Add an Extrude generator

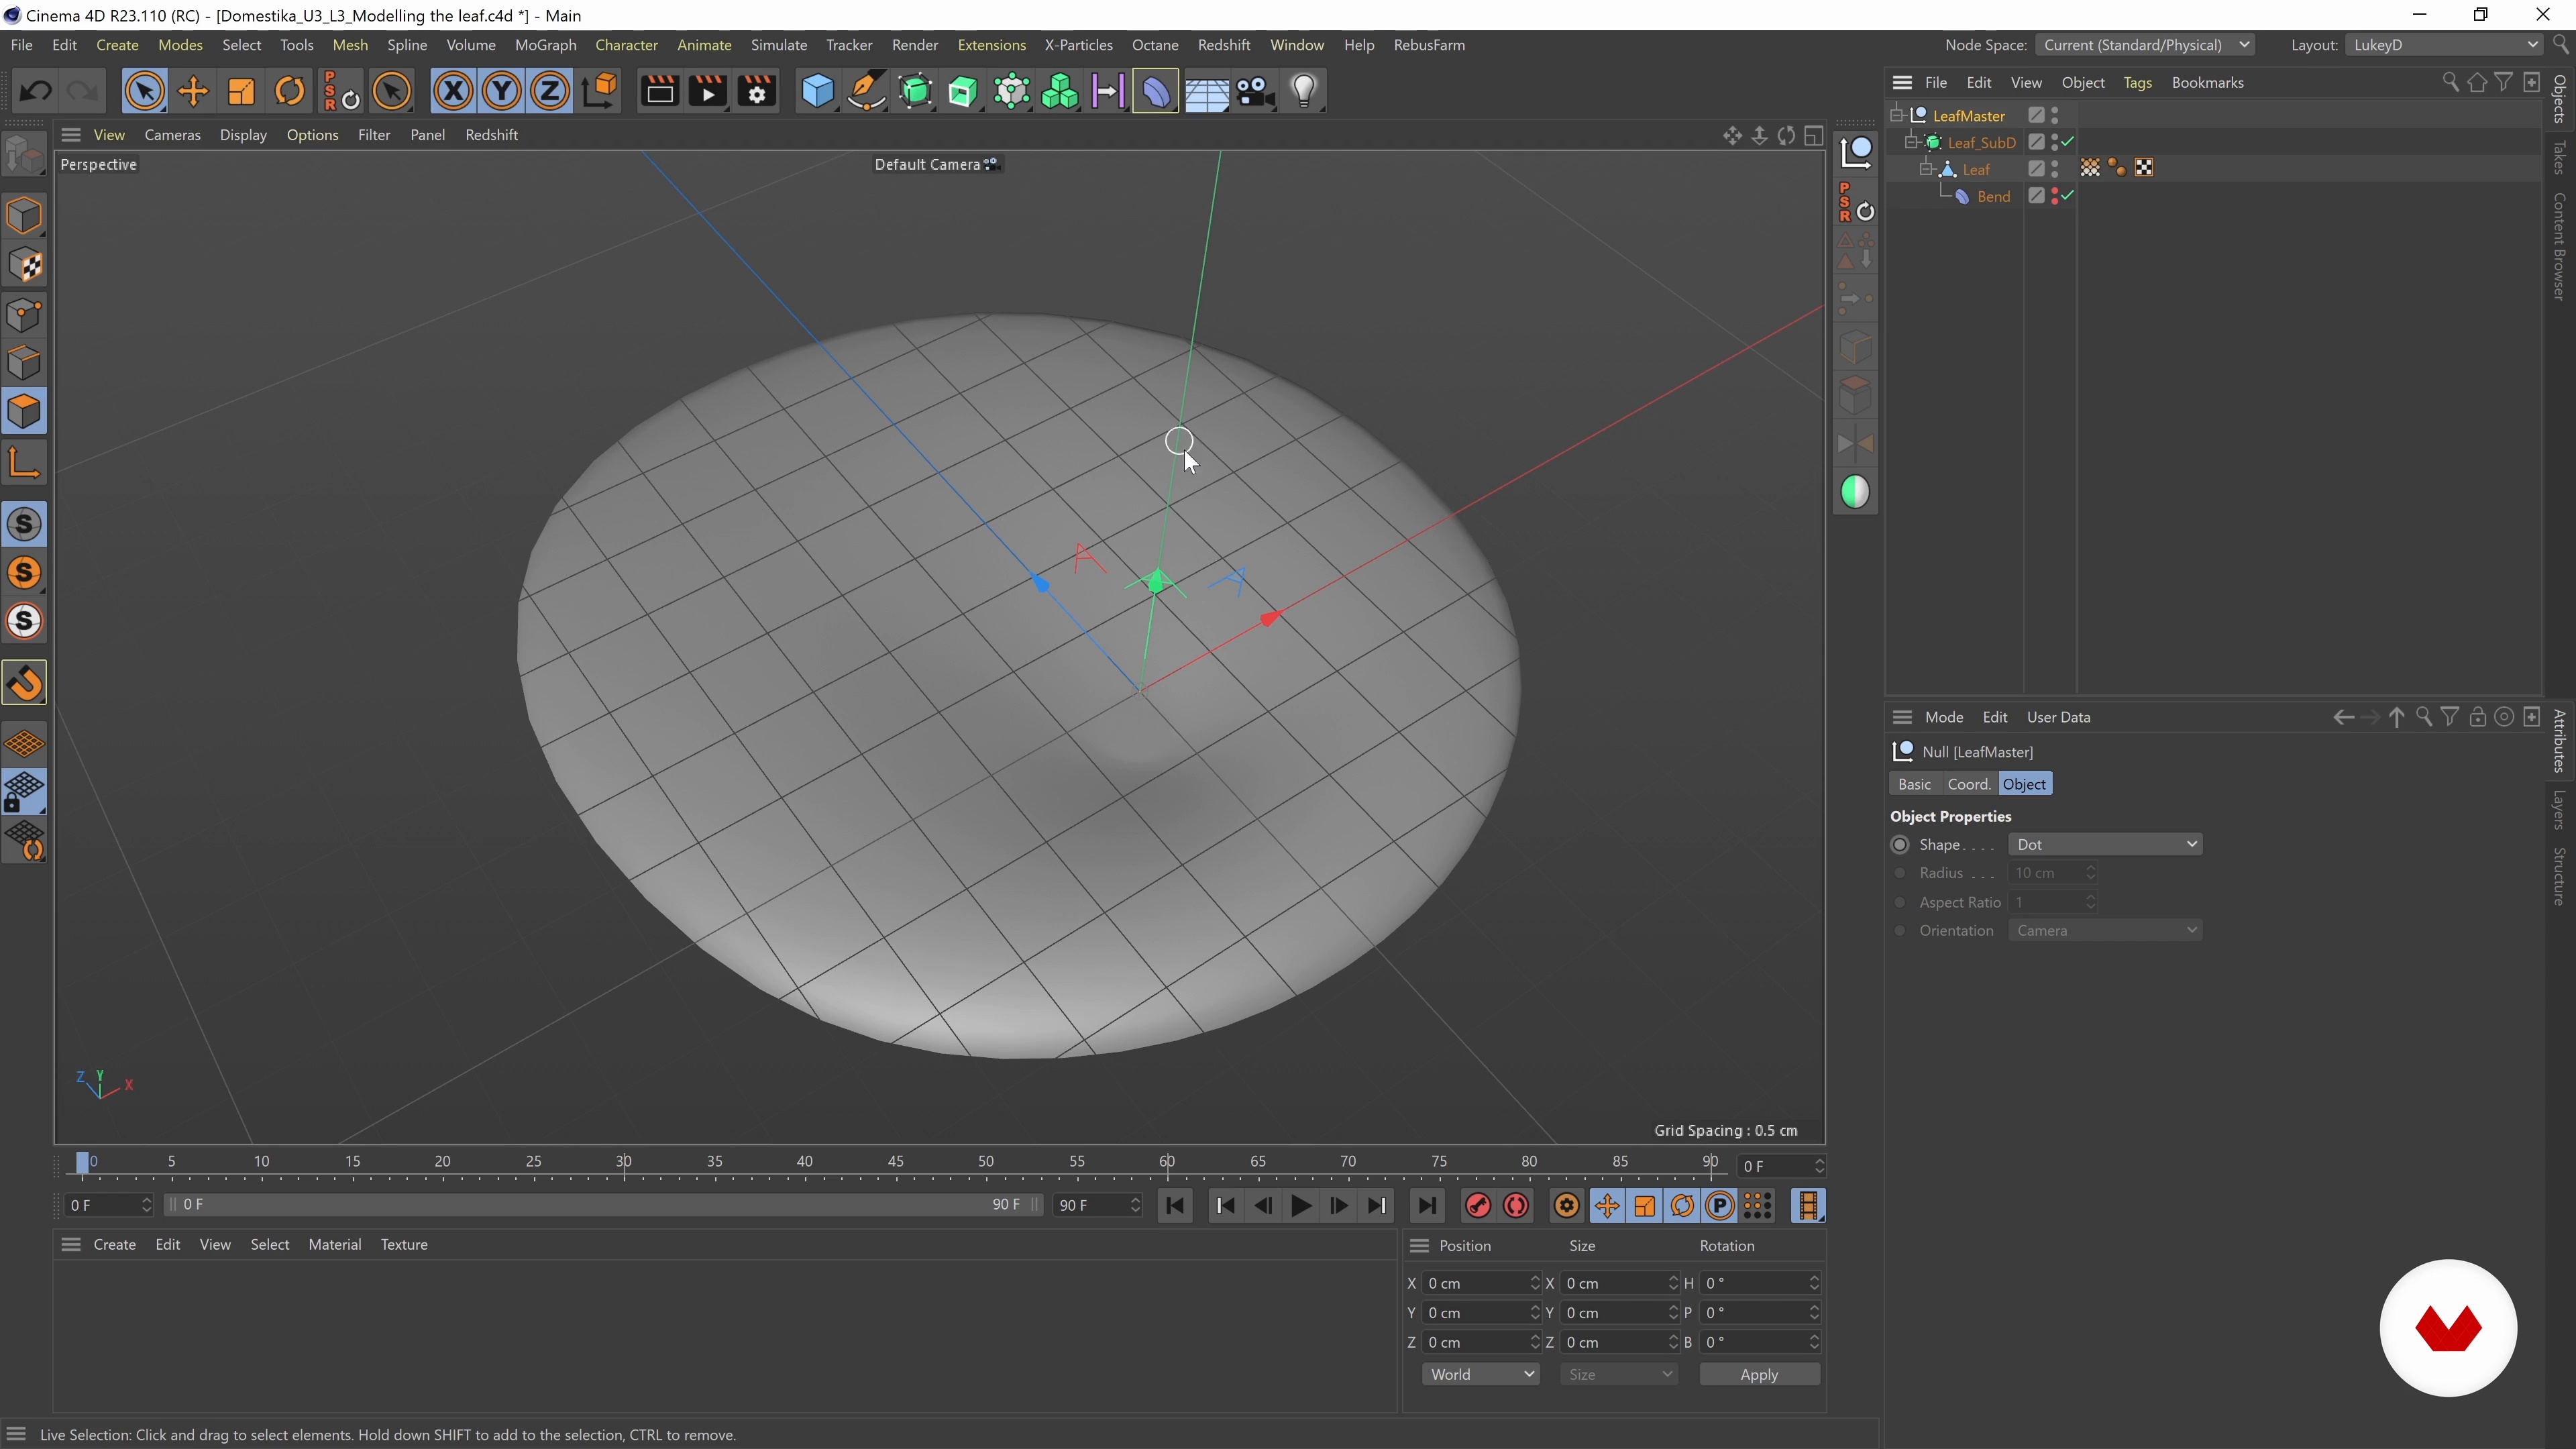point(963,92)
